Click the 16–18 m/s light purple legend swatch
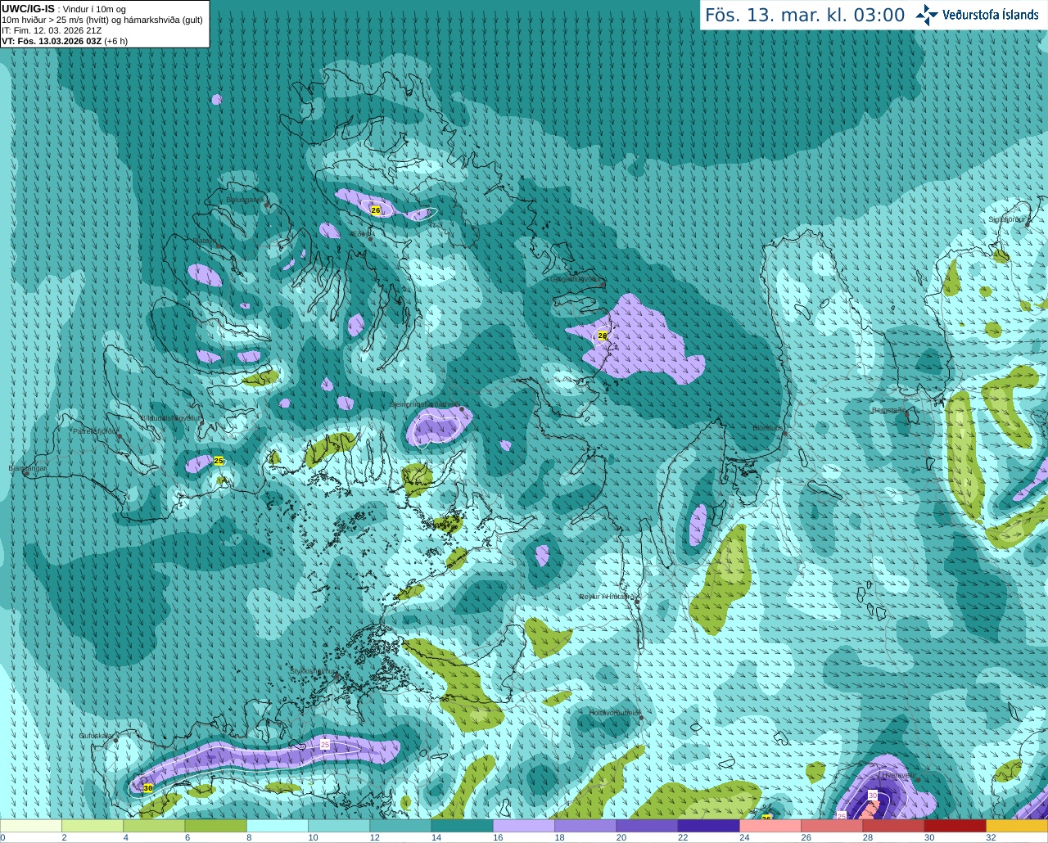Screen dimensions: 1048x843 [524, 826]
